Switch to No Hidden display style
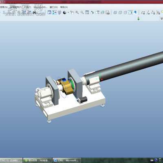Image resolution: width=163 pixels, height=163 pixels. coord(125,13)
